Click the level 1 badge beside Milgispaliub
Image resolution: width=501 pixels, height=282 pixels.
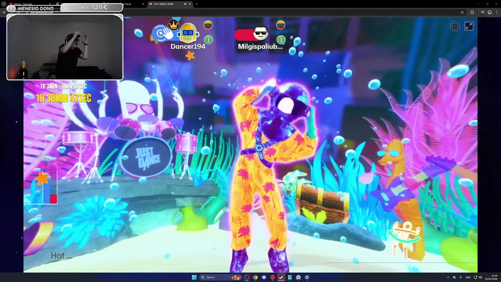coord(281,40)
